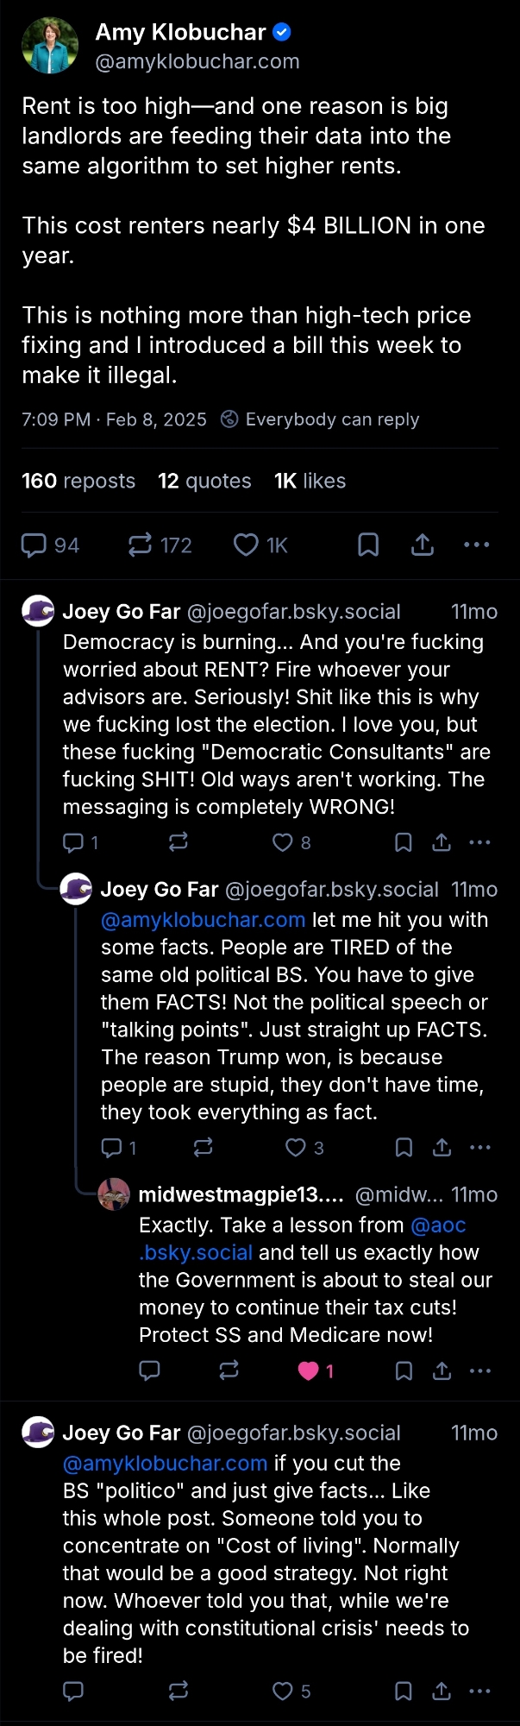Share the "Cost of living" reply

pyautogui.click(x=442, y=1691)
